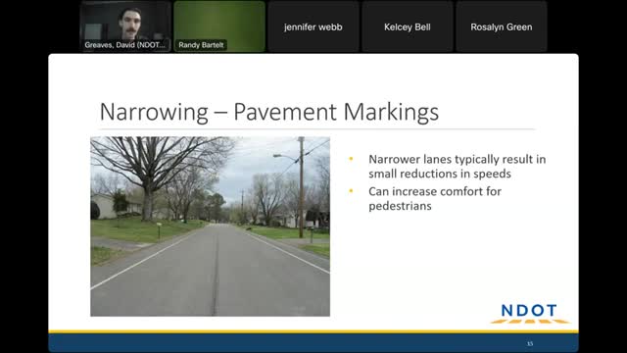This screenshot has width=627, height=353.
Task: Select jennifer webb's participant tile
Action: click(313, 26)
